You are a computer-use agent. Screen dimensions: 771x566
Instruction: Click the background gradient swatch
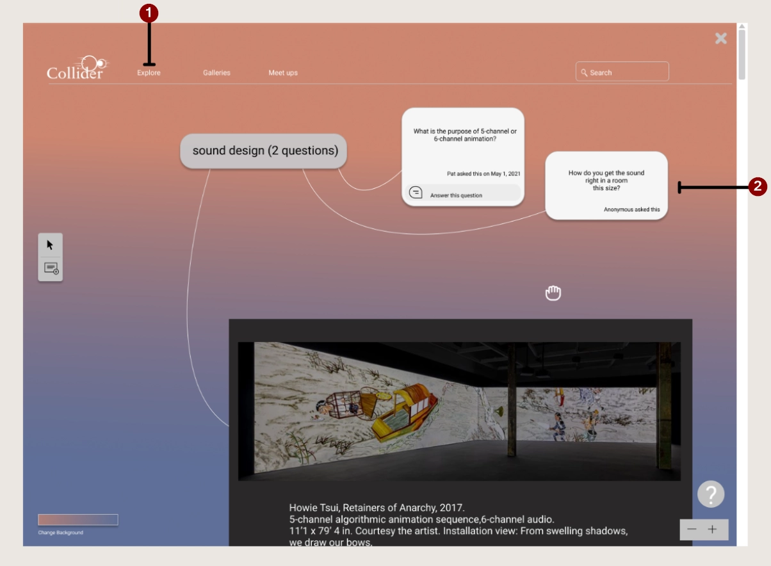(x=77, y=520)
